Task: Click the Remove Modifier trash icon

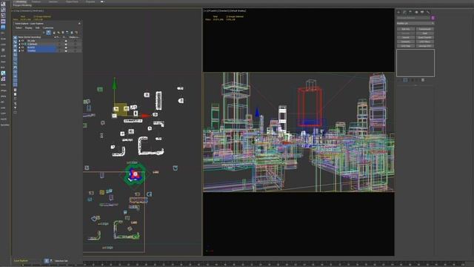Action: tap(423, 80)
